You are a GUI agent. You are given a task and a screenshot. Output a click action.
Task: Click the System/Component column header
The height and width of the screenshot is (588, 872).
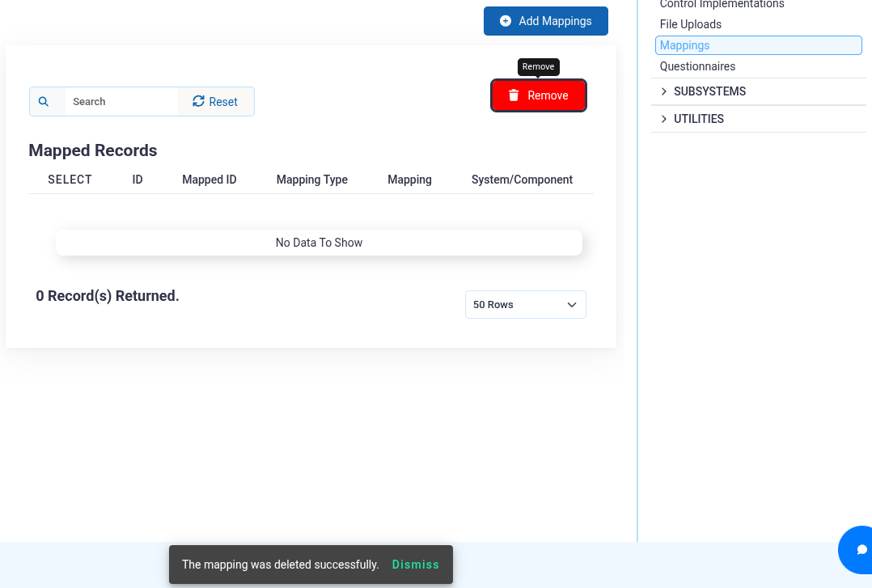click(x=522, y=180)
